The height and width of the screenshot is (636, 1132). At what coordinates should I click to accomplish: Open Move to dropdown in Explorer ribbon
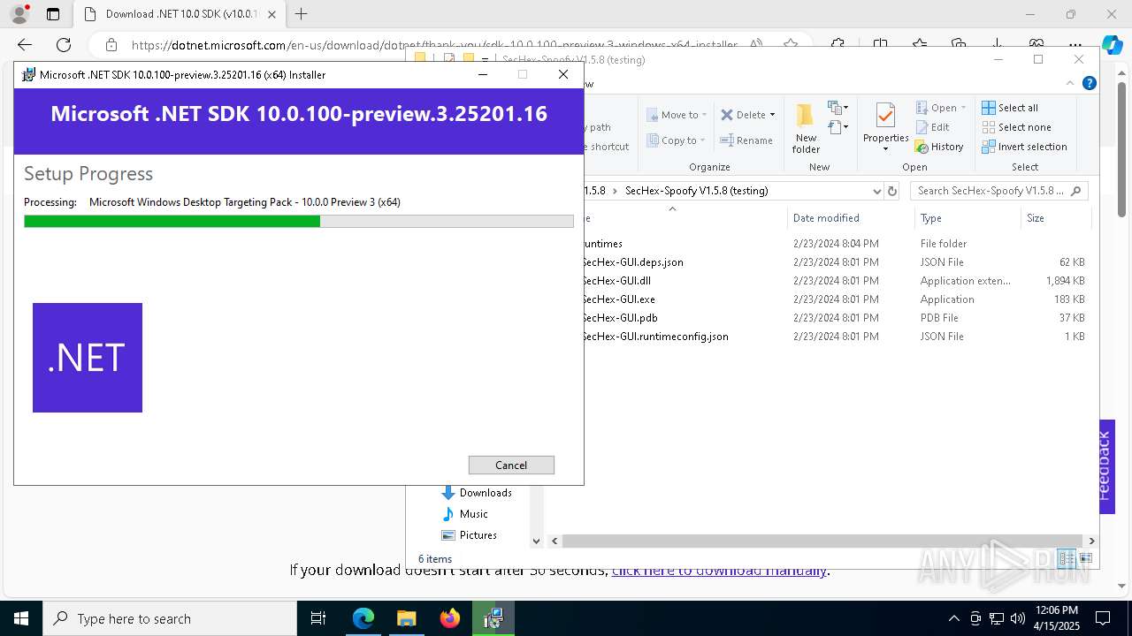coord(677,115)
